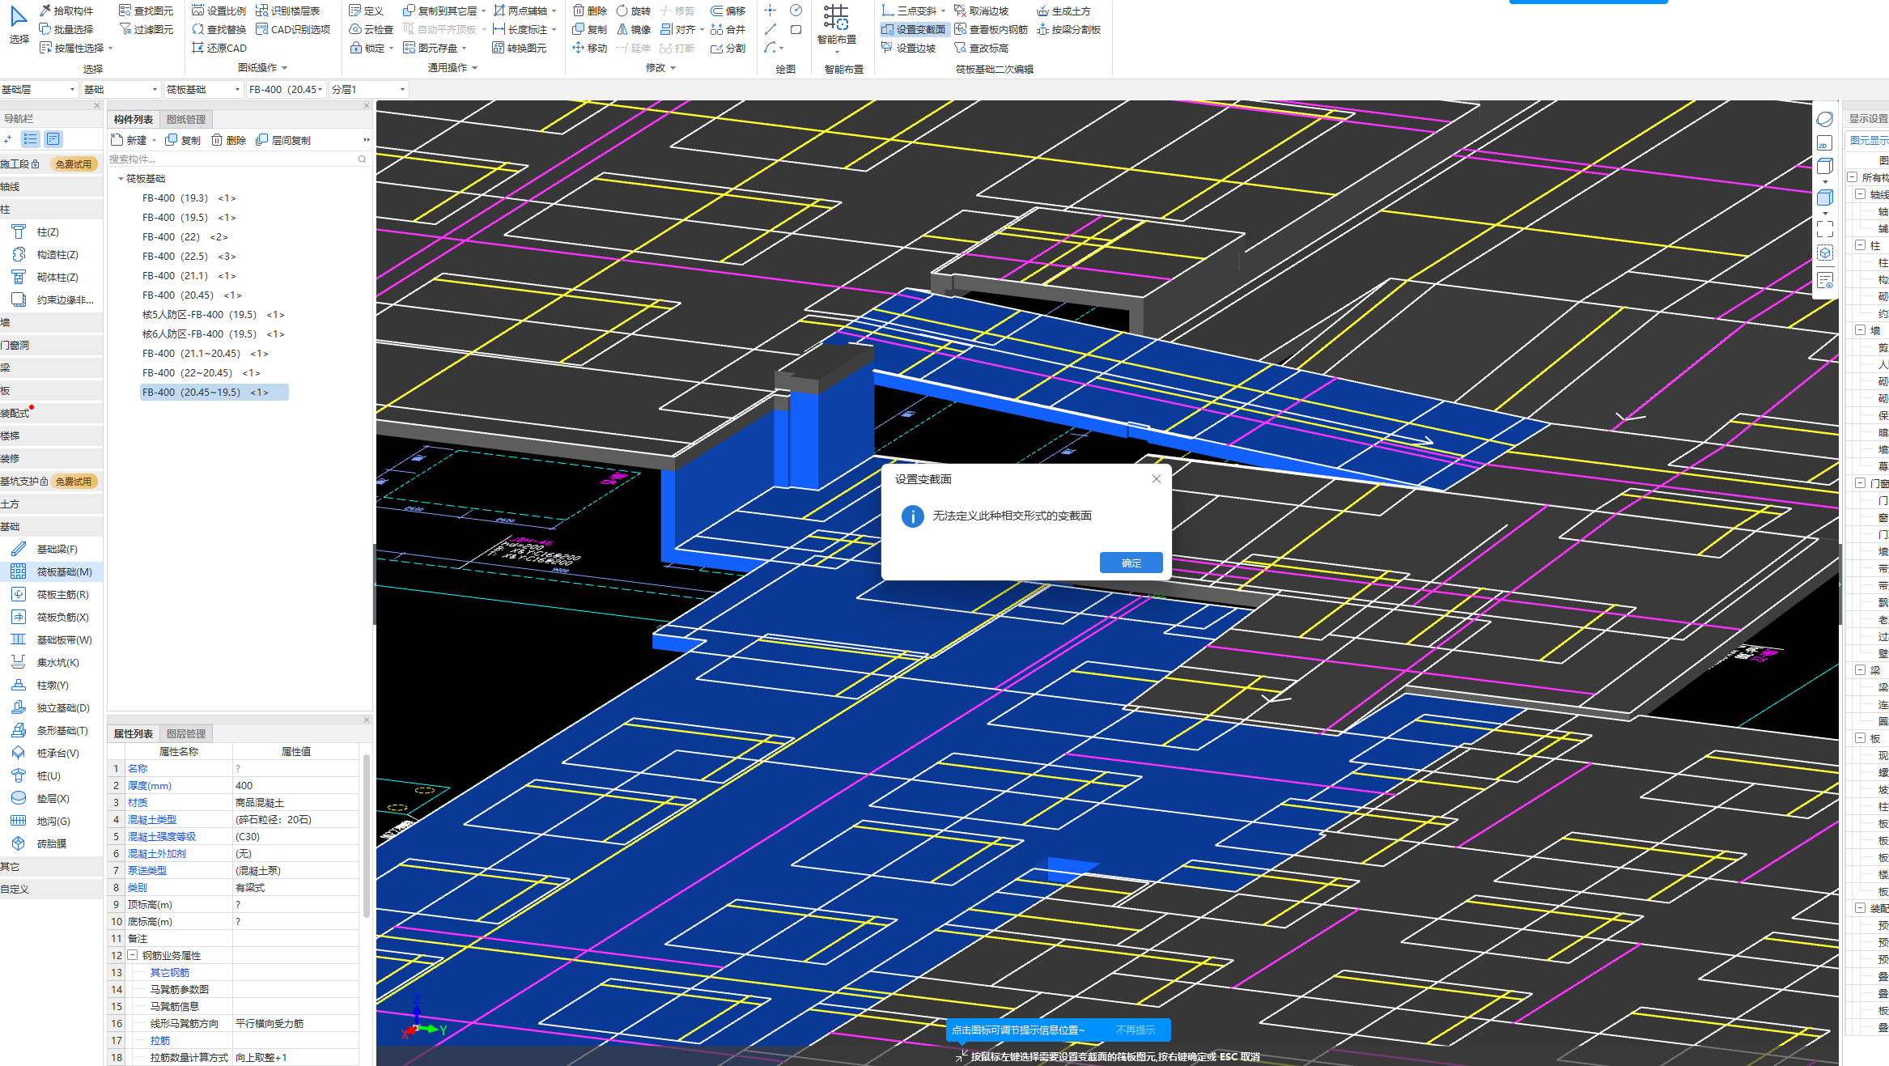Collapse 钢筋业务属性 property group
Image resolution: width=1889 pixels, height=1066 pixels.
point(132,955)
